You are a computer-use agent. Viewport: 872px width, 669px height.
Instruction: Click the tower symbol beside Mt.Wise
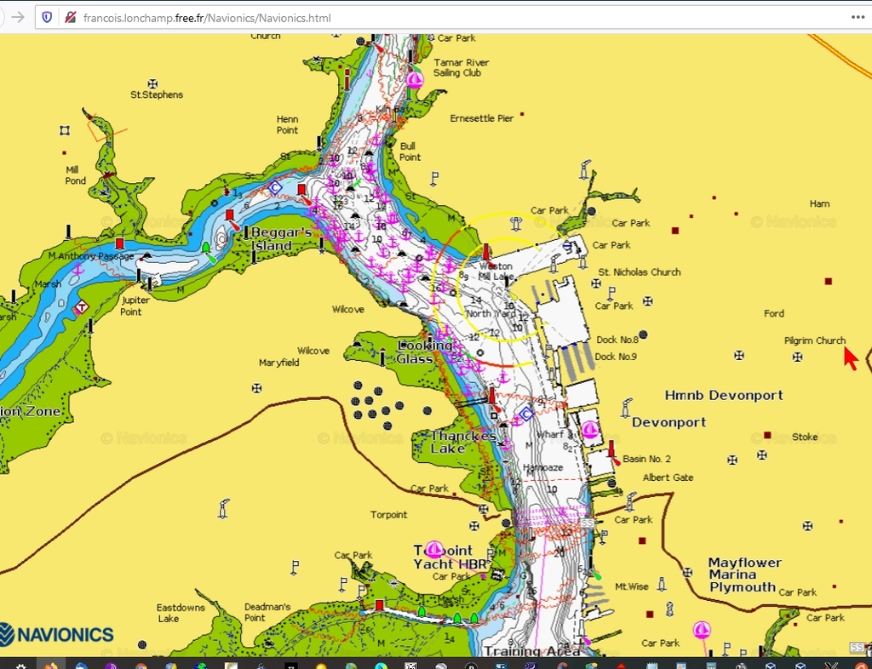[662, 585]
